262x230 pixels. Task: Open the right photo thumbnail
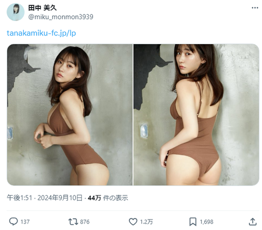coord(196,114)
